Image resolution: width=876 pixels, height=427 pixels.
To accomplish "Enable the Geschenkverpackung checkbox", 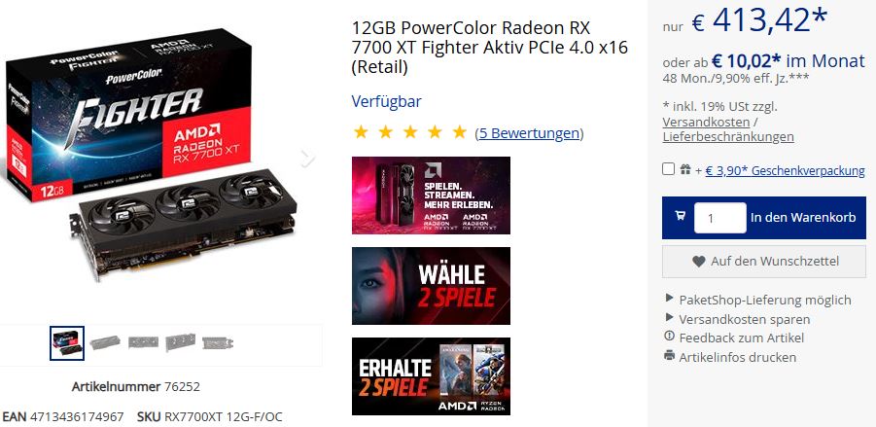I will tap(668, 169).
